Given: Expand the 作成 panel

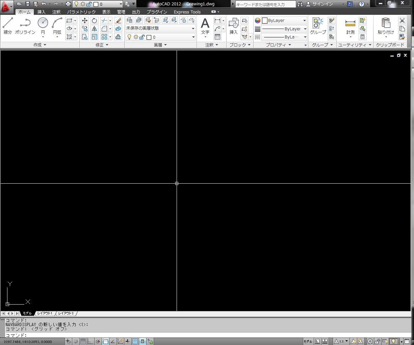Looking at the screenshot, I should pyautogui.click(x=40, y=45).
